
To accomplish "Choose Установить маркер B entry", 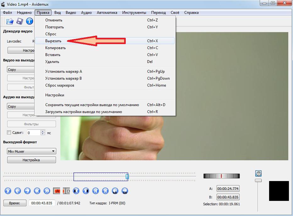I will click(105, 78).
